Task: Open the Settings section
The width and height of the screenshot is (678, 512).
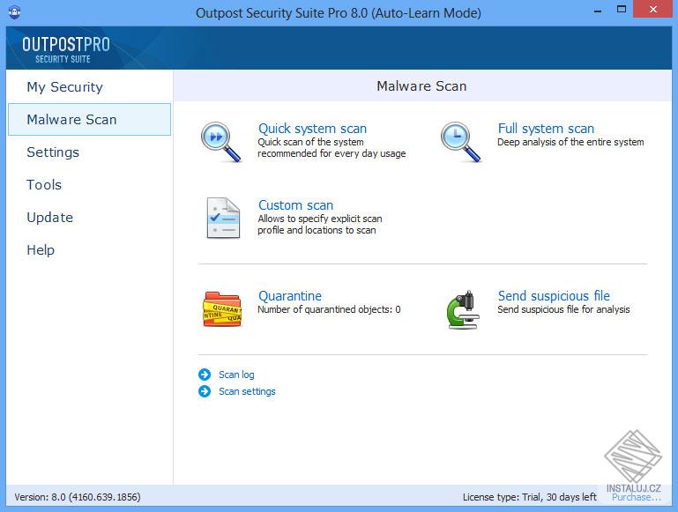Action: (x=53, y=152)
